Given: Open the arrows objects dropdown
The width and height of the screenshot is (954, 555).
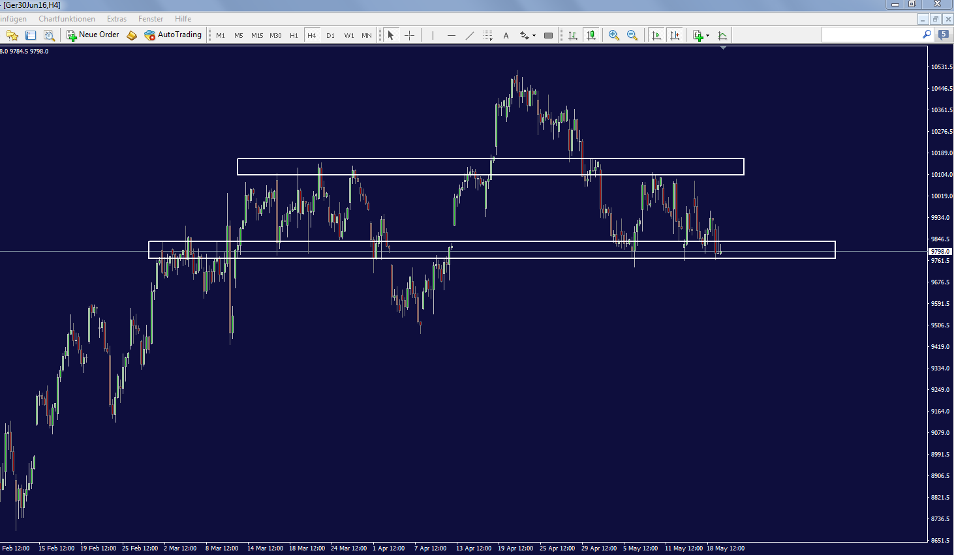Looking at the screenshot, I should click(527, 35).
